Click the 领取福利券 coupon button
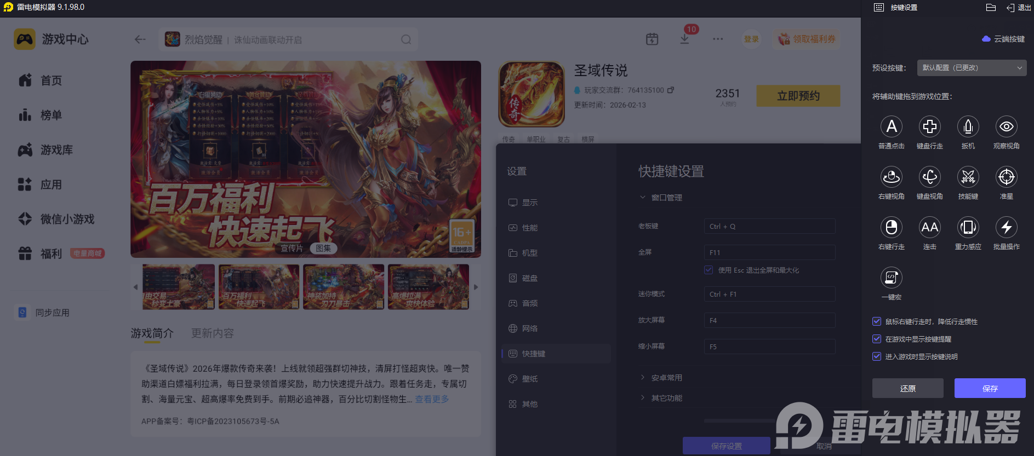Viewport: 1034px width, 456px height. point(807,39)
